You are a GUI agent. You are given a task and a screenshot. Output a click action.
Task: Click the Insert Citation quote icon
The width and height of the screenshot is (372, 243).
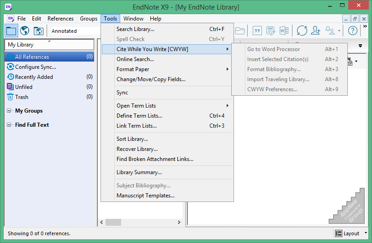[257, 31]
